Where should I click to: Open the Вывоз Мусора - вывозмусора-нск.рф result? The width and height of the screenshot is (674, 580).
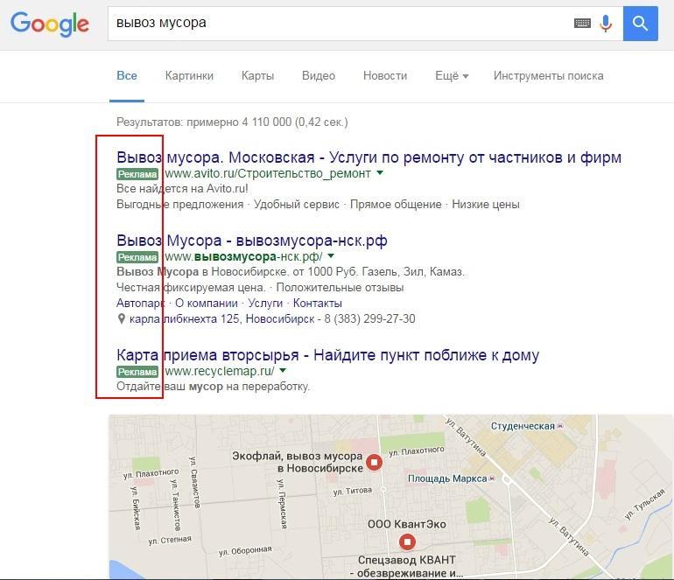[251, 240]
